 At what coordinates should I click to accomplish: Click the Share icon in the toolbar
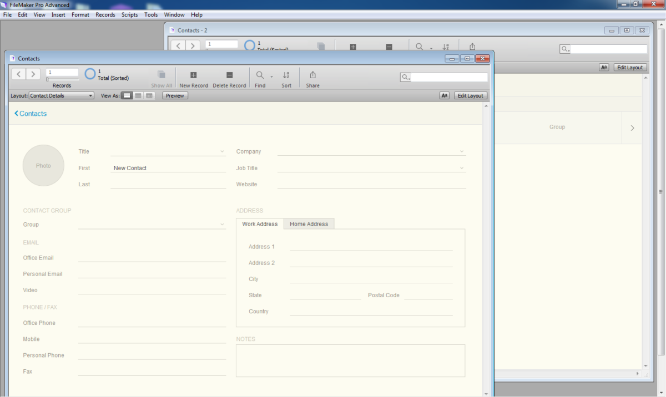pyautogui.click(x=312, y=75)
